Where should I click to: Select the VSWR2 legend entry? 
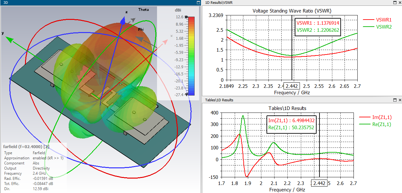377,27
